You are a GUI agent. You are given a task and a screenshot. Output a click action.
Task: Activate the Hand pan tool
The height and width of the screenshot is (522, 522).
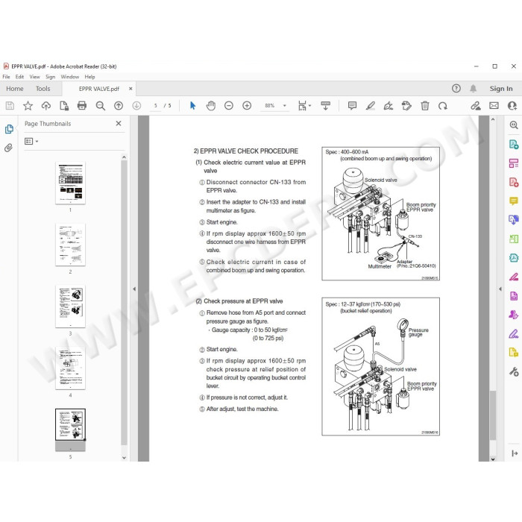coord(211,106)
